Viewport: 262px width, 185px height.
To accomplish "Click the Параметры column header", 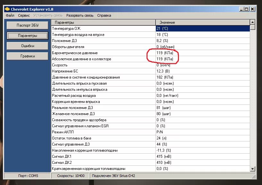I will point(104,22).
